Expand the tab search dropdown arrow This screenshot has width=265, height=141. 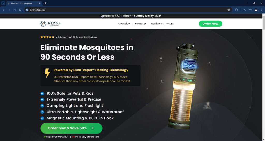(x=3, y=3)
